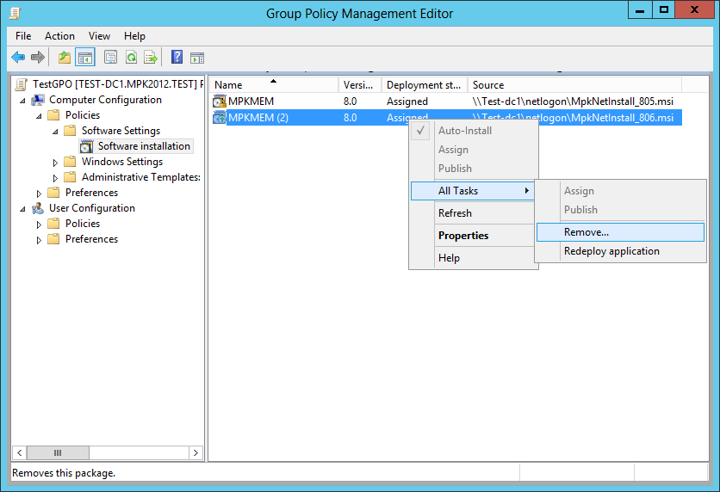Choose Redeploy application from submenu
Screen dimensions: 720x492
[620, 251]
